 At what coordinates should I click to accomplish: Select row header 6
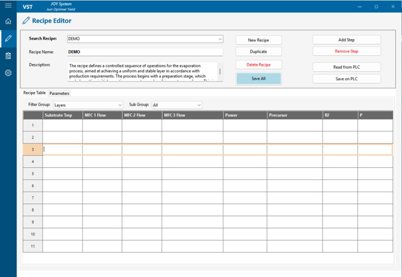coord(33,186)
